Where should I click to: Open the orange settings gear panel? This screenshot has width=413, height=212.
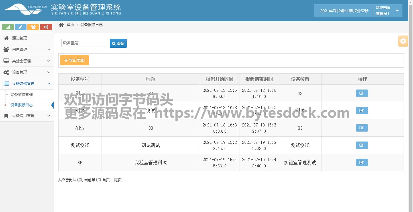pyautogui.click(x=403, y=41)
